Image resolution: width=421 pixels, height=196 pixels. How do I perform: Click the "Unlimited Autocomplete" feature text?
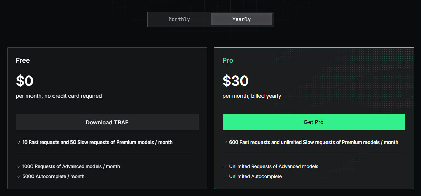pyautogui.click(x=255, y=176)
